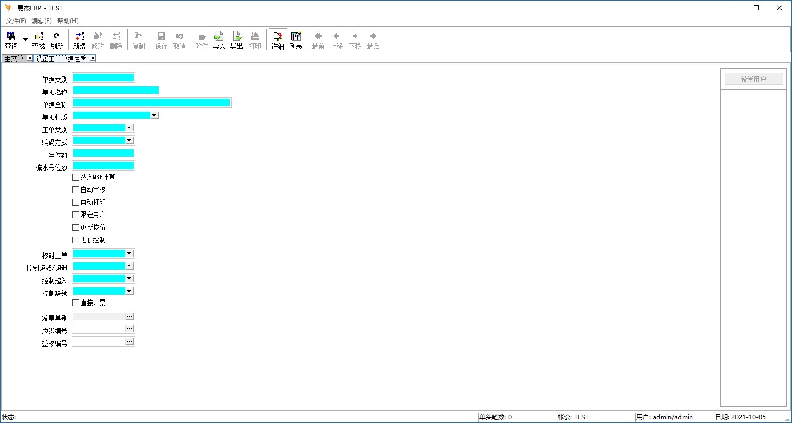Click the 设置用户 button

point(753,79)
